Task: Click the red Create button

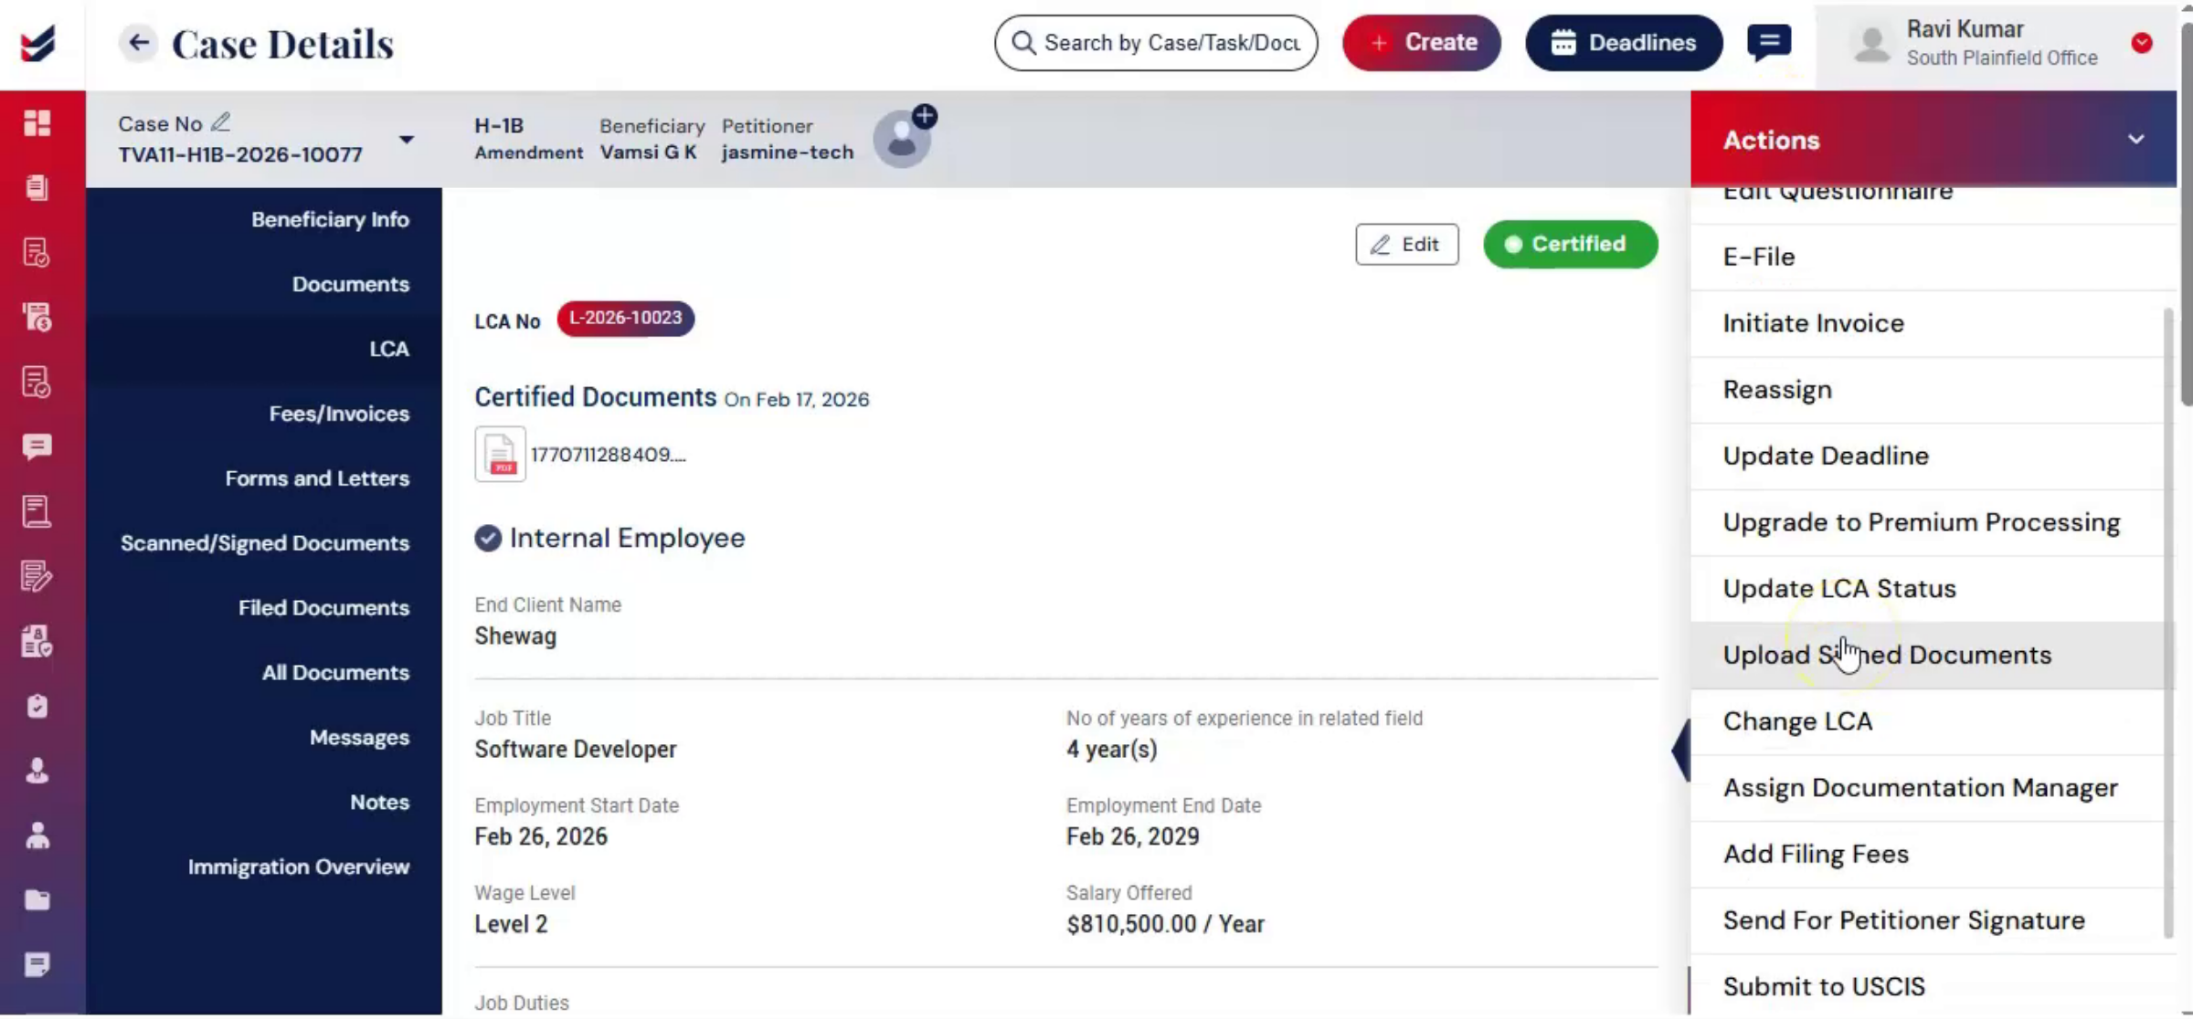Action: [x=1421, y=43]
